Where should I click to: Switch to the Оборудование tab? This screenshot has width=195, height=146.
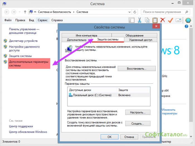pyautogui.click(x=134, y=35)
